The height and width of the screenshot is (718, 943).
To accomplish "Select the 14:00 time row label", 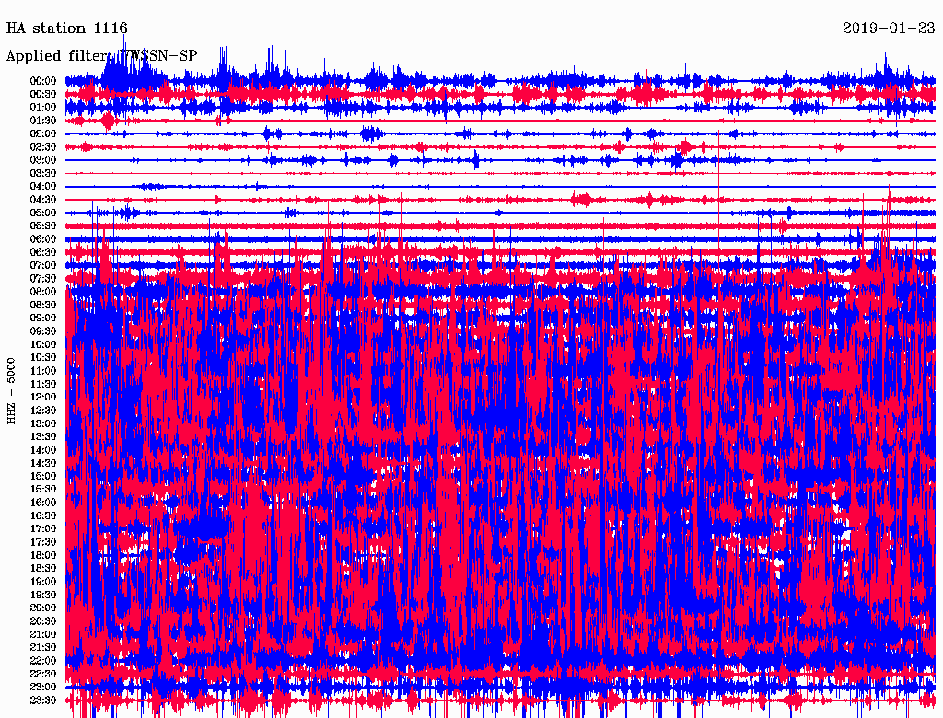I will tap(43, 450).
